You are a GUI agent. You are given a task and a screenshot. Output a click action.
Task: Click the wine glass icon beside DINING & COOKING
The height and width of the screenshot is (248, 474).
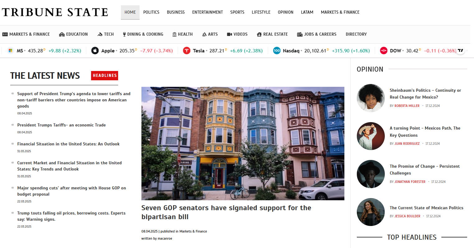click(124, 34)
